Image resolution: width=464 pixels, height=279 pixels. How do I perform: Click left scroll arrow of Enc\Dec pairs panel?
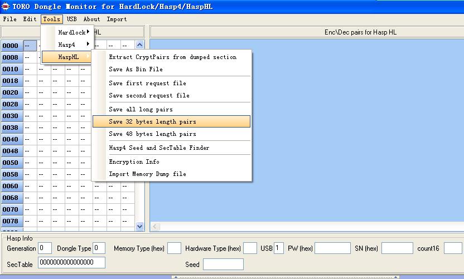point(155,227)
